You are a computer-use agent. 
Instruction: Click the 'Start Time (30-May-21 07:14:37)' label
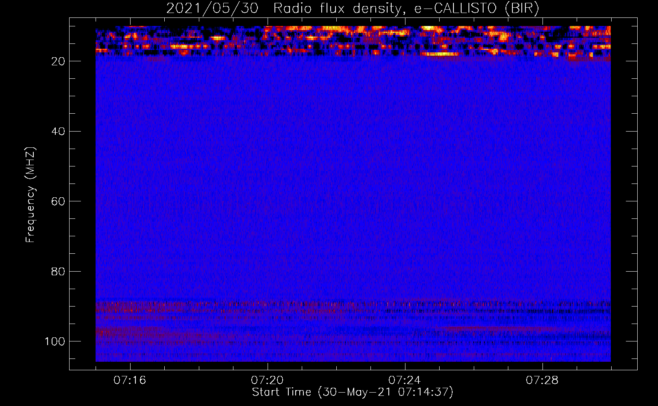coord(353,392)
